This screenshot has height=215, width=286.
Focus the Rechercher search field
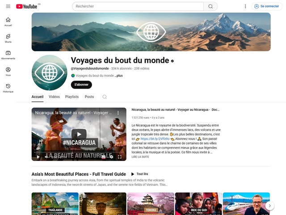[138, 6]
